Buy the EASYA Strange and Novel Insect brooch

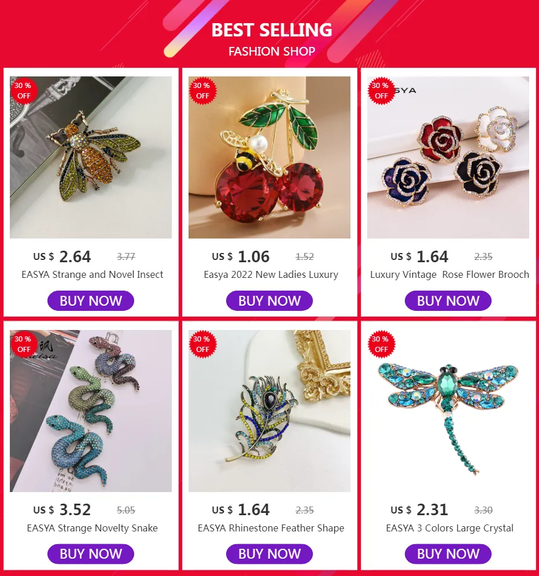[91, 300]
